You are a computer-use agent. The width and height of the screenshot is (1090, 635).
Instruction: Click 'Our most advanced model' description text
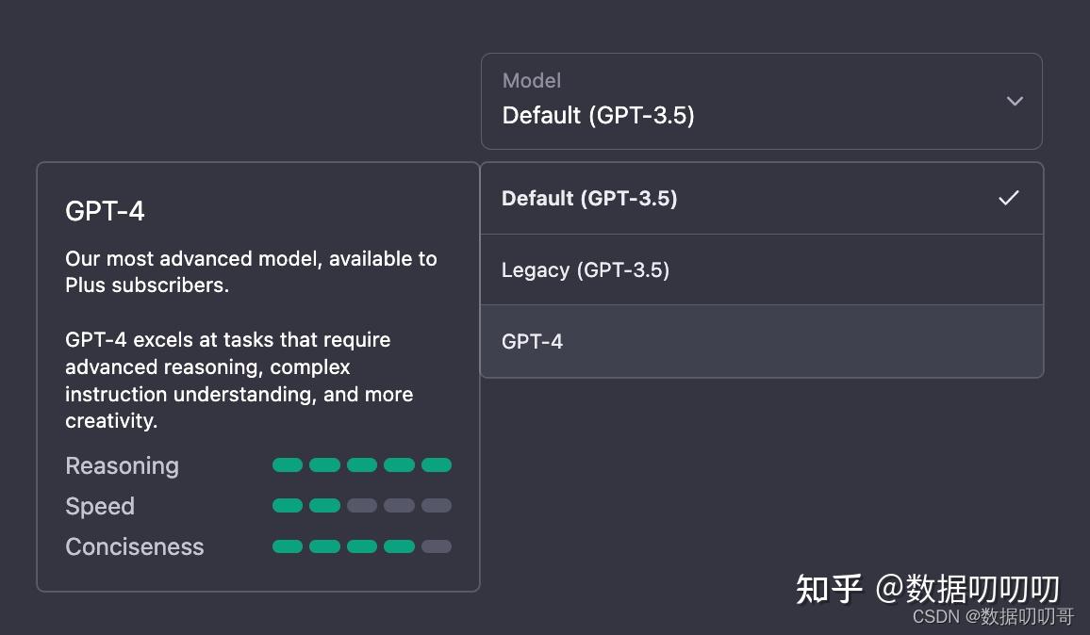[x=251, y=271]
